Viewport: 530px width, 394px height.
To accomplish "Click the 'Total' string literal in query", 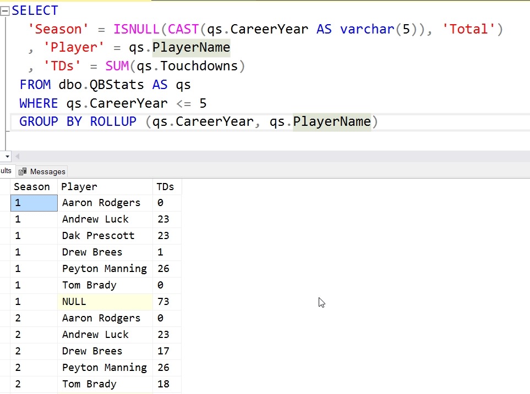I will 468,29.
